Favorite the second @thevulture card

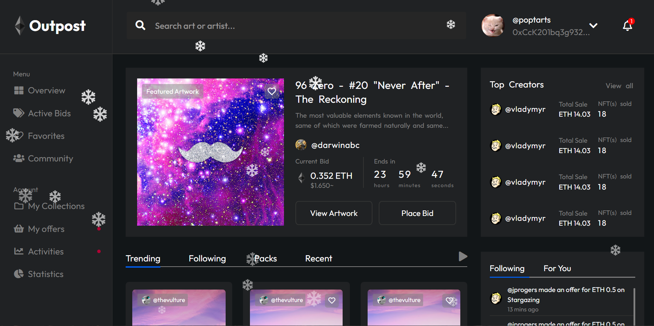[x=332, y=300]
